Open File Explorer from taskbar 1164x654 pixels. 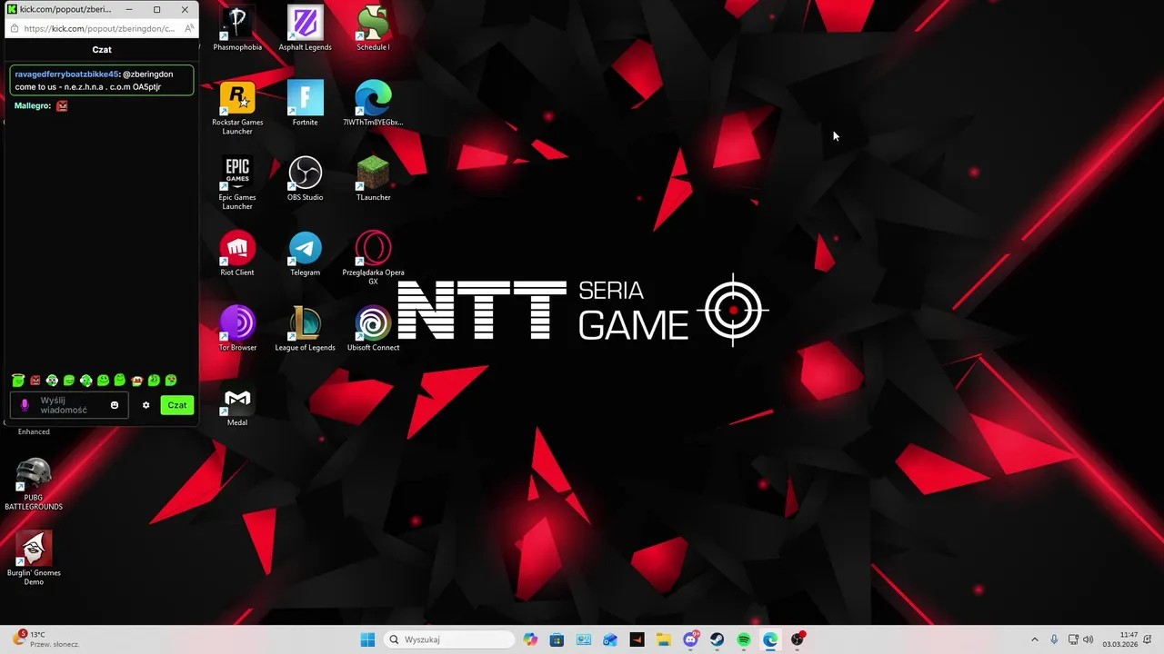point(664,639)
